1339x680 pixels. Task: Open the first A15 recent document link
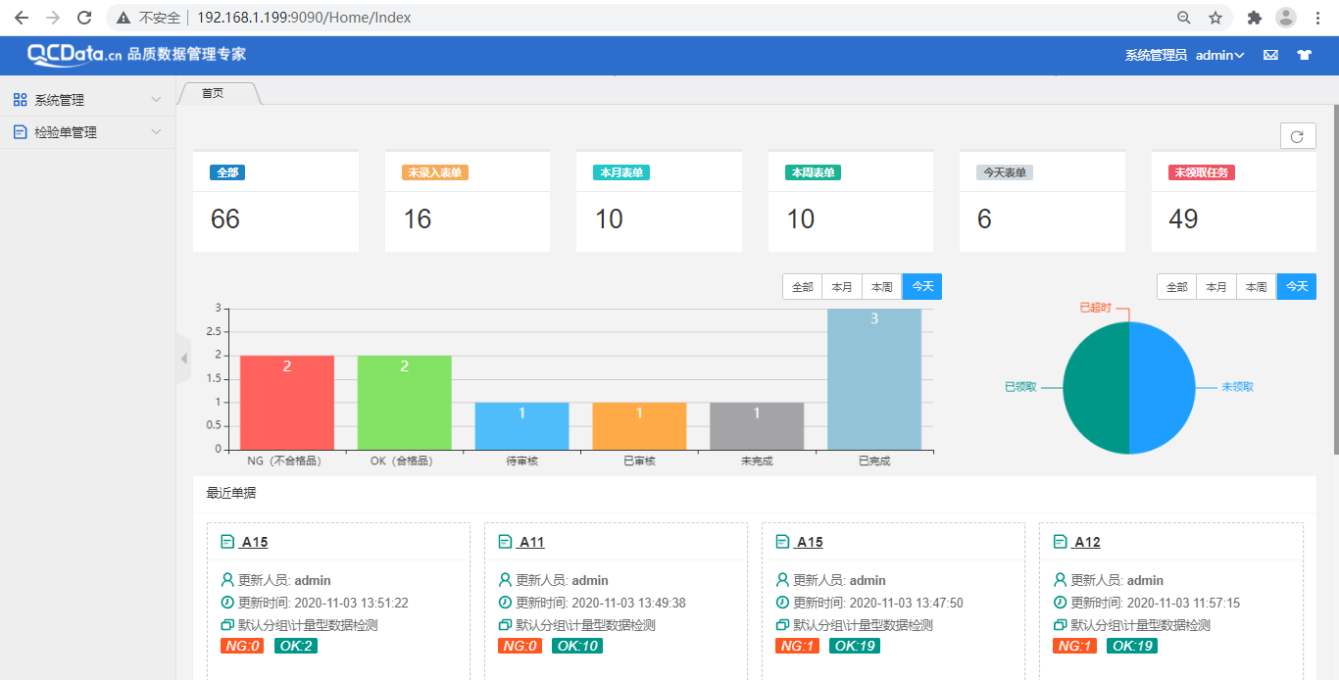click(x=254, y=542)
